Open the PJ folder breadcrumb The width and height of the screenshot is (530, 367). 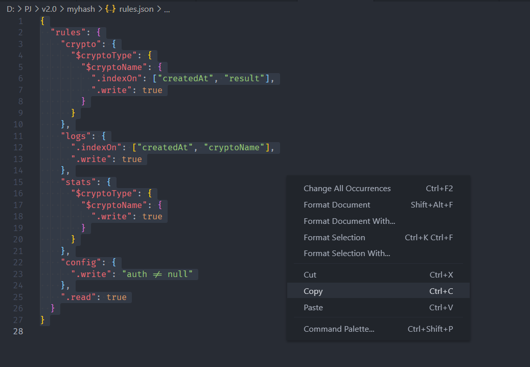pos(28,9)
